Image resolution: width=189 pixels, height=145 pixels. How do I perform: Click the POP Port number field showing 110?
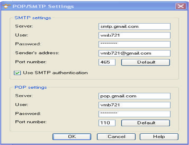click(x=107, y=123)
